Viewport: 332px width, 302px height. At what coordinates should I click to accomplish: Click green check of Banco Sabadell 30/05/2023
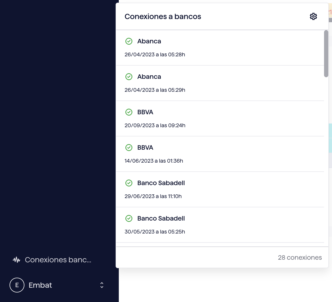[129, 218]
